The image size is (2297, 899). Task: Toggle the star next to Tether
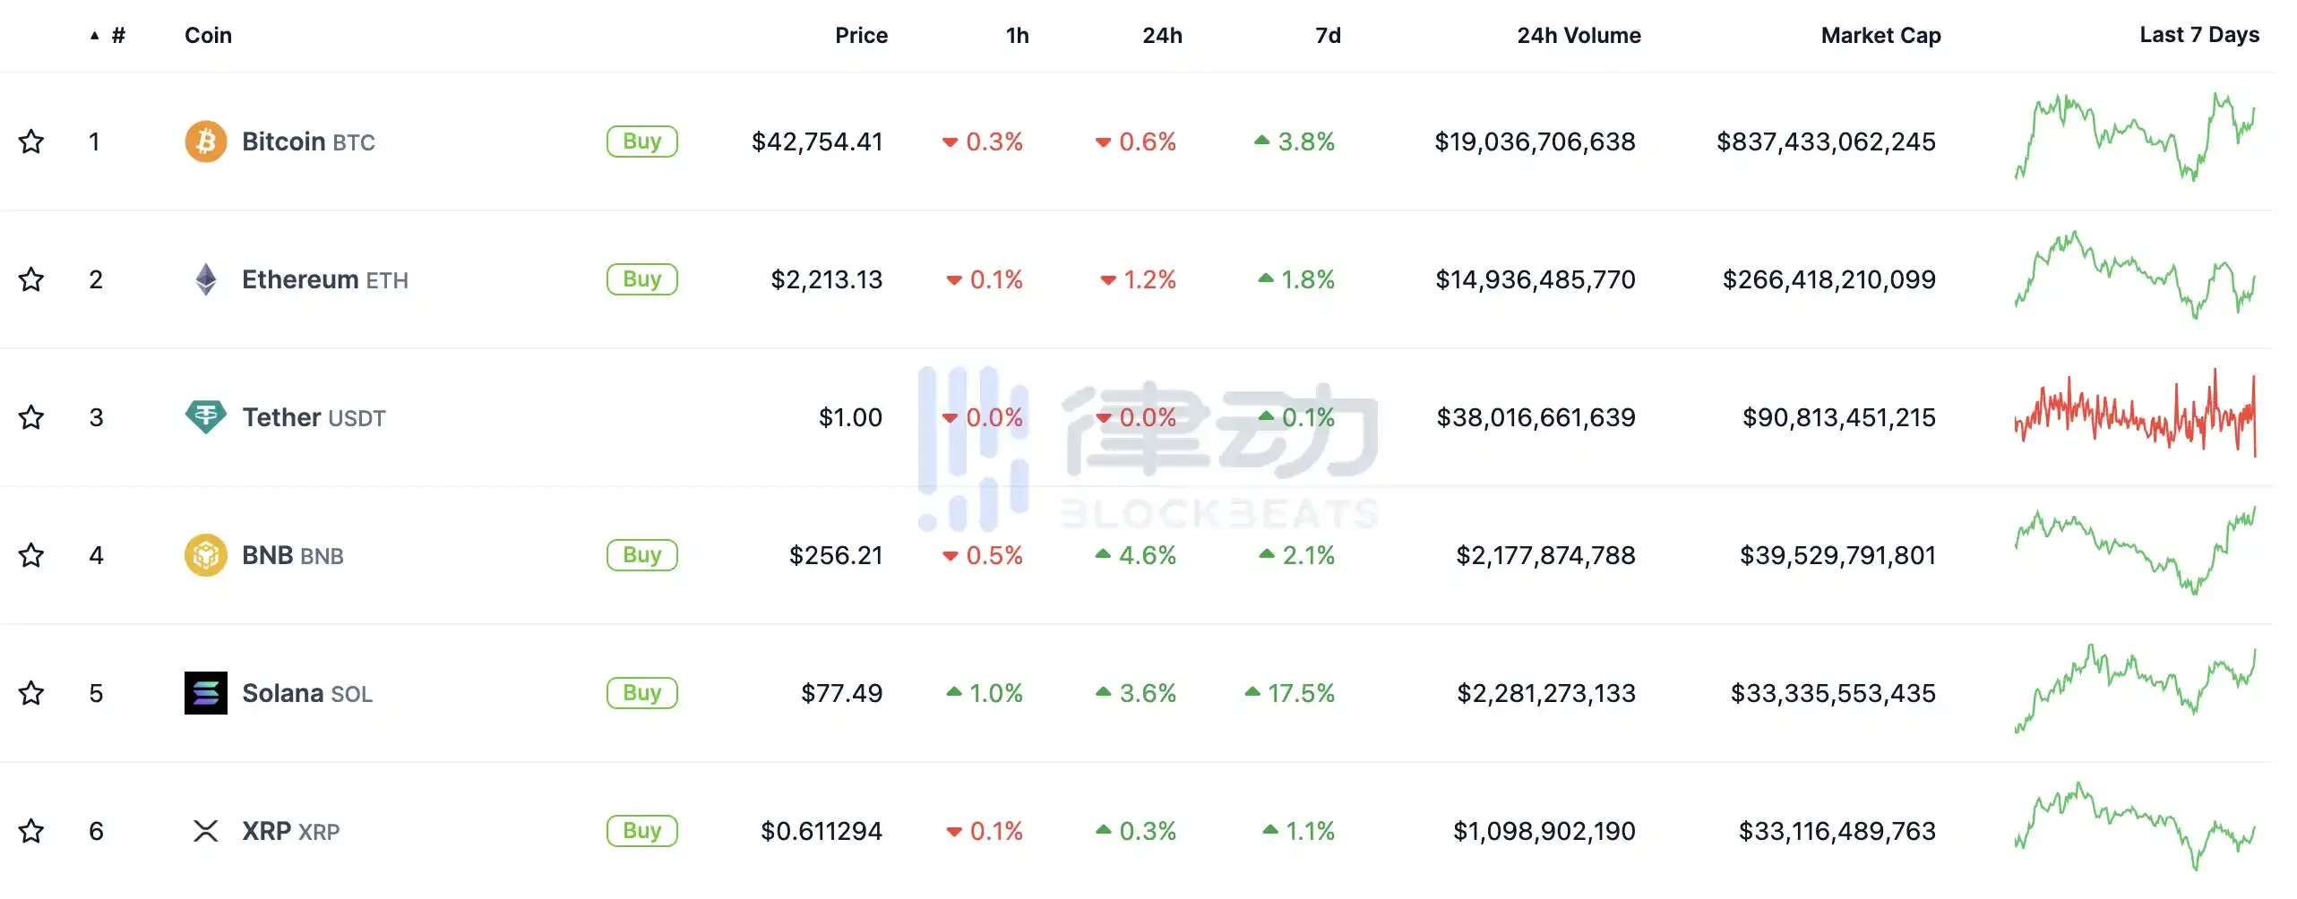coord(31,417)
